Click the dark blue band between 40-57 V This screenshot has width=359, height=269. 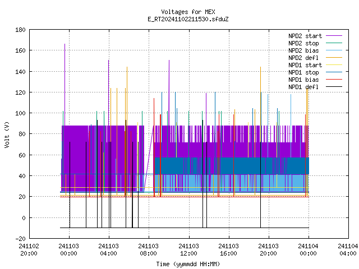click(232, 166)
